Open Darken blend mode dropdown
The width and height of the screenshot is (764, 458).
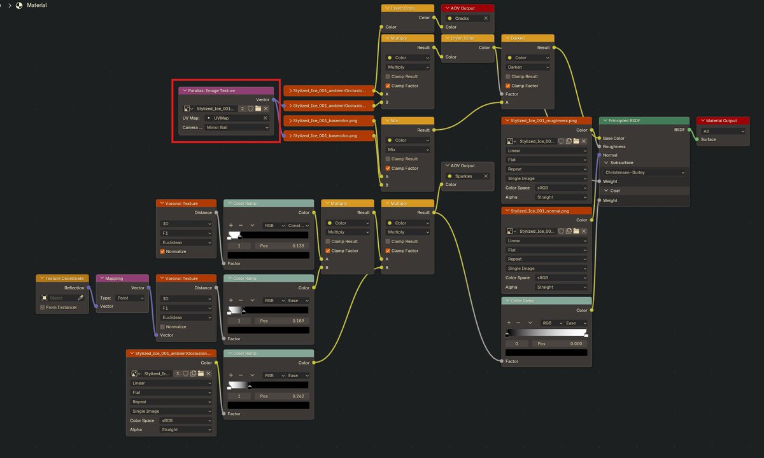[528, 67]
